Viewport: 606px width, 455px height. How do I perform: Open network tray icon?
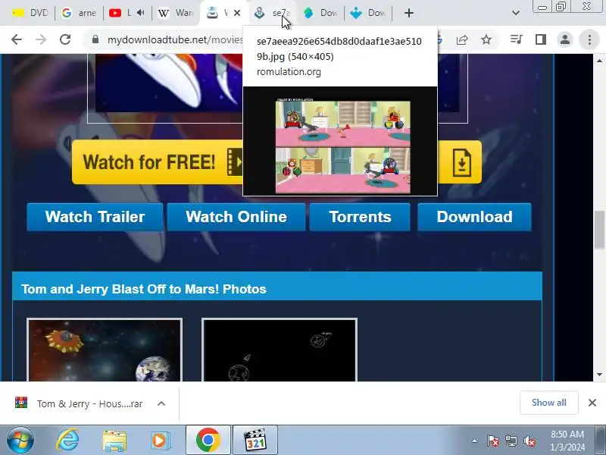[x=511, y=441]
